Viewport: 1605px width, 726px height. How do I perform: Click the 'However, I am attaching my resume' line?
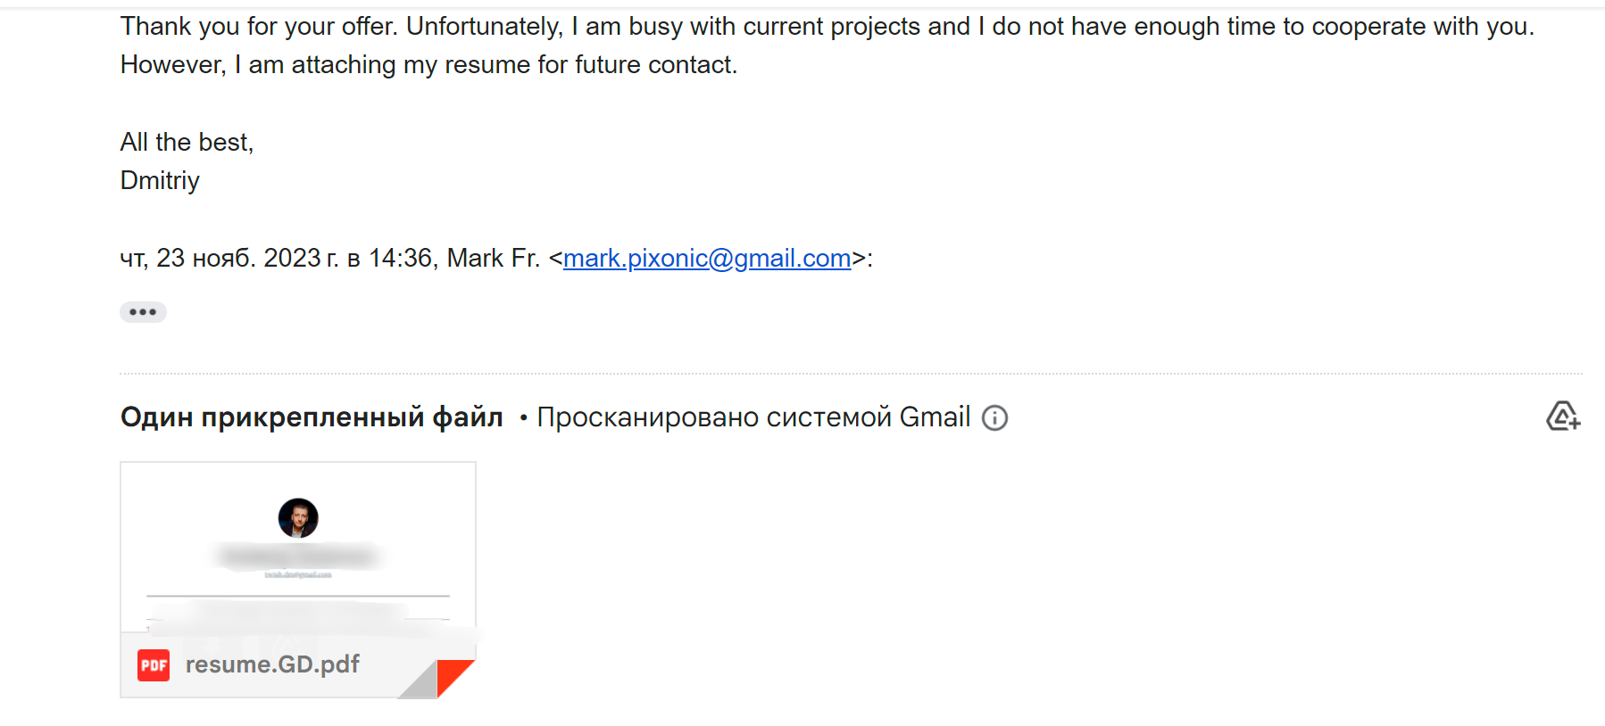point(428,65)
